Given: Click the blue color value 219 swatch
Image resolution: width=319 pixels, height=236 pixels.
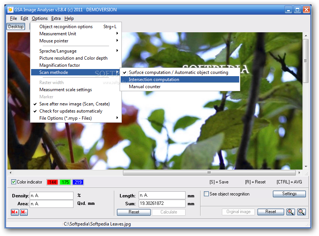Looking at the screenshot, I should pos(78,182).
